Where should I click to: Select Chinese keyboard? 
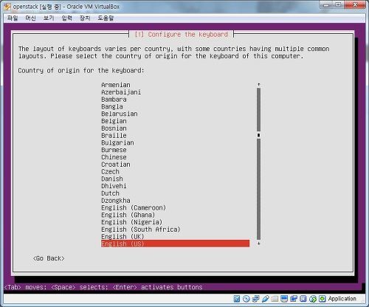[114, 157]
